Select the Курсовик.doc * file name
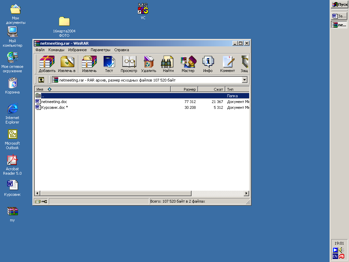349x262 pixels. pyautogui.click(x=55, y=107)
